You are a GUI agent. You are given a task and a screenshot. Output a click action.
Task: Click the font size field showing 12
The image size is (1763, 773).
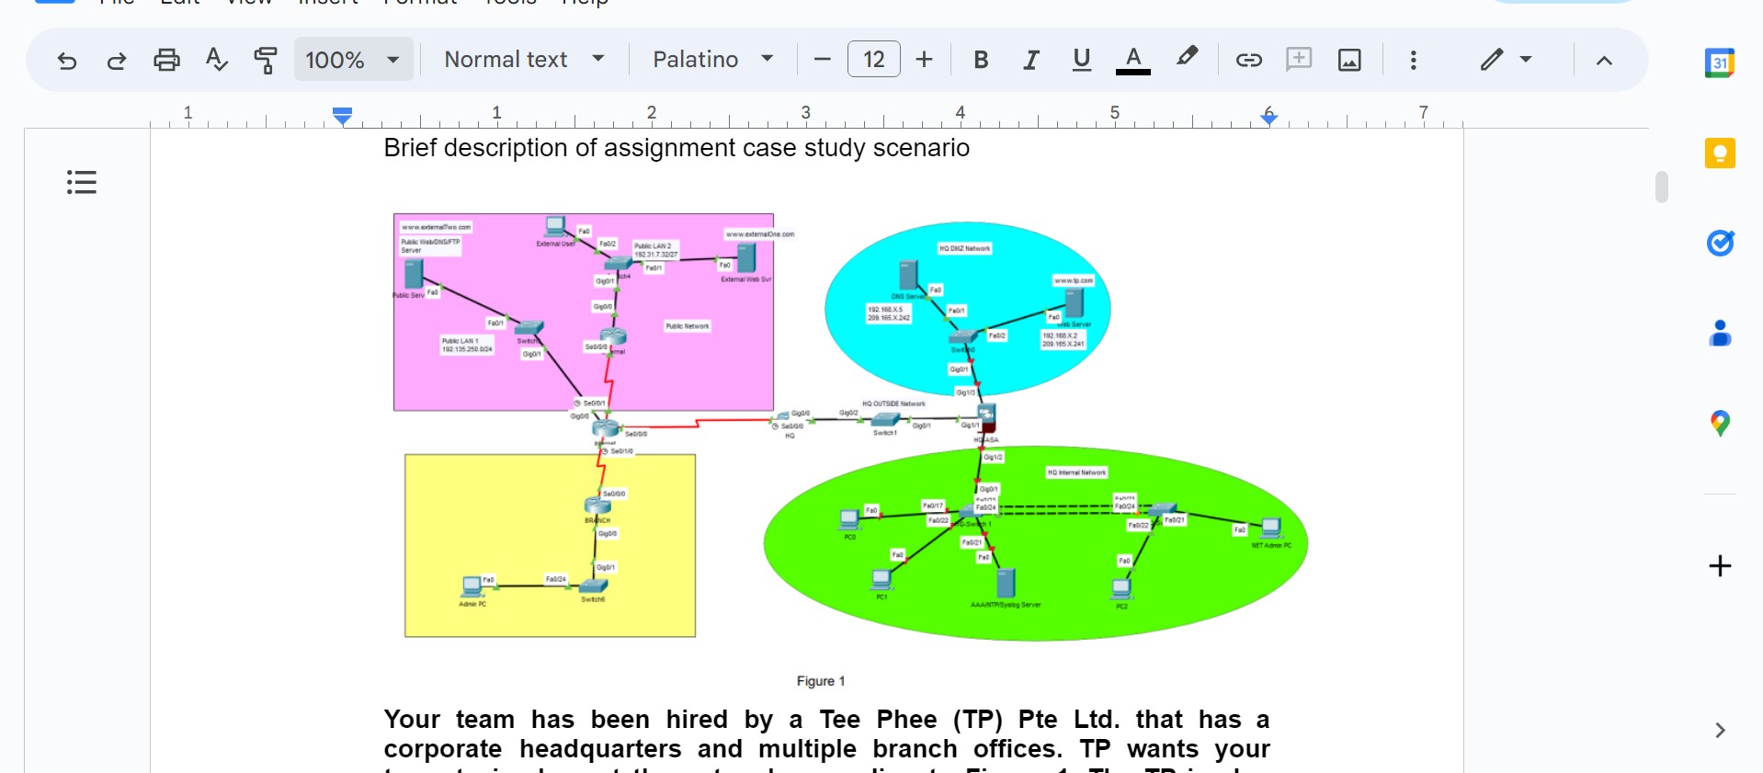point(873,60)
